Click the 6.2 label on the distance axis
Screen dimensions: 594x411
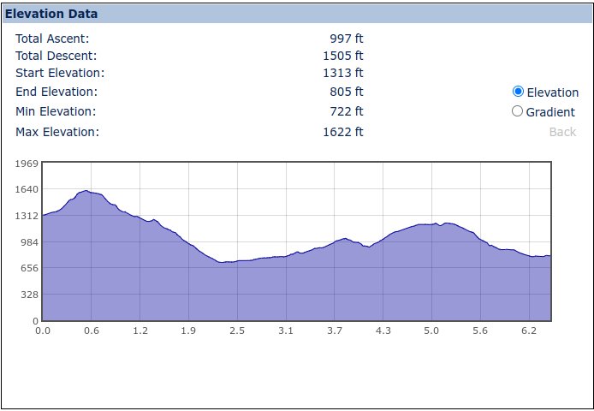pos(528,331)
